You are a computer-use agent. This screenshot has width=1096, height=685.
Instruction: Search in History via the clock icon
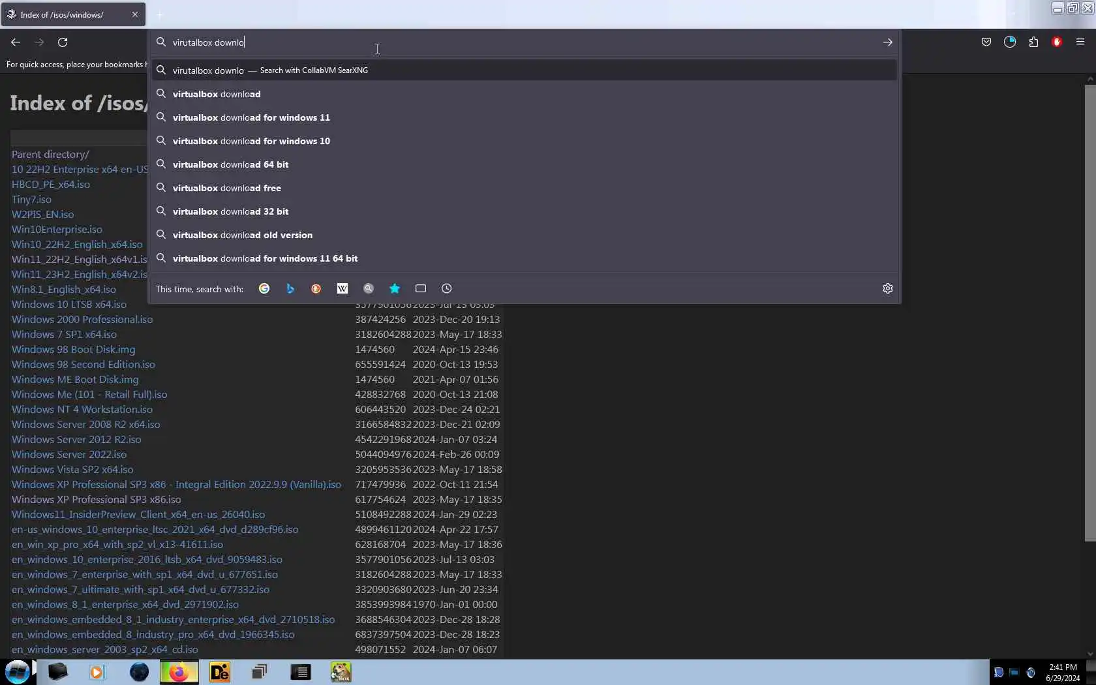(447, 288)
